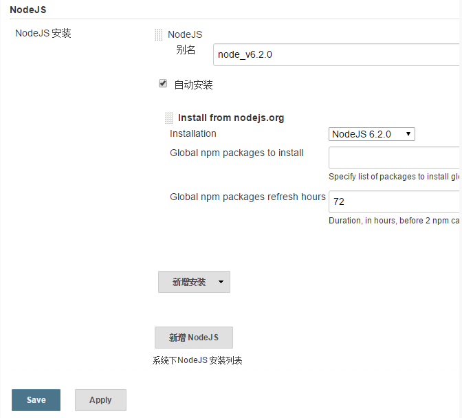Toggle the 自动安装 checkbox

[x=163, y=84]
